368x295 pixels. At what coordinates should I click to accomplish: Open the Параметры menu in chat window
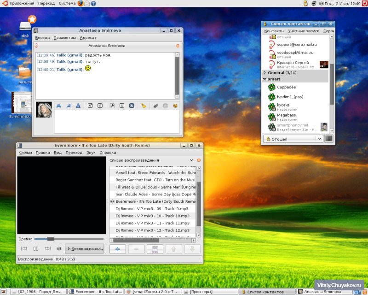tap(65, 38)
